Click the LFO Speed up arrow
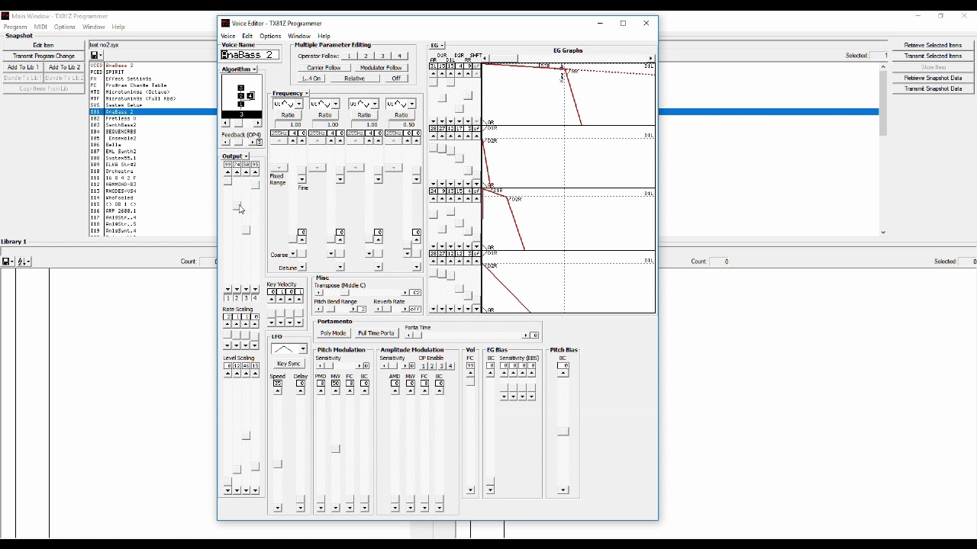Screen dimensions: 977x549 (x=278, y=391)
